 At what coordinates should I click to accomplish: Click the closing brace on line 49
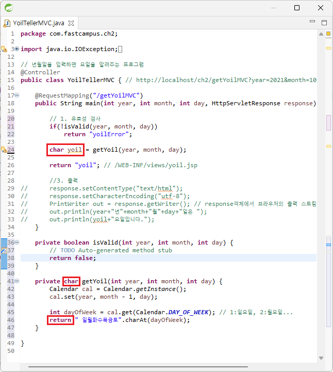pyautogui.click(x=22, y=343)
